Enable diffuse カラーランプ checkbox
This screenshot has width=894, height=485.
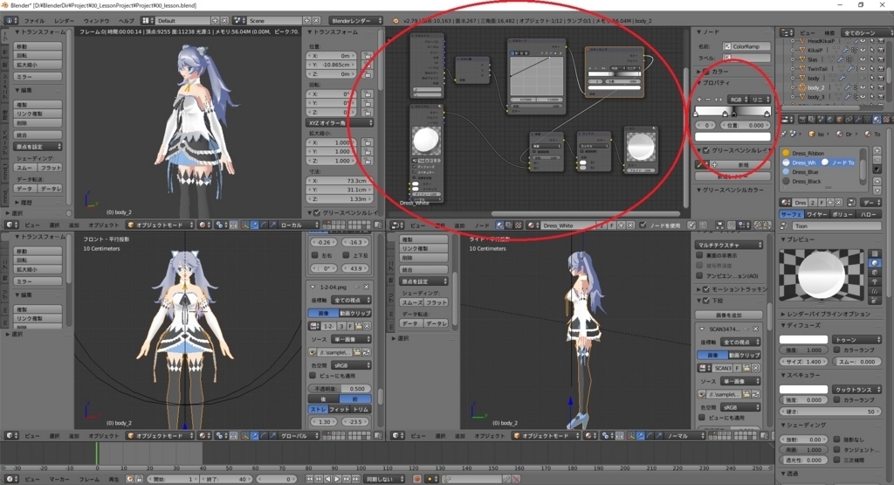(837, 350)
